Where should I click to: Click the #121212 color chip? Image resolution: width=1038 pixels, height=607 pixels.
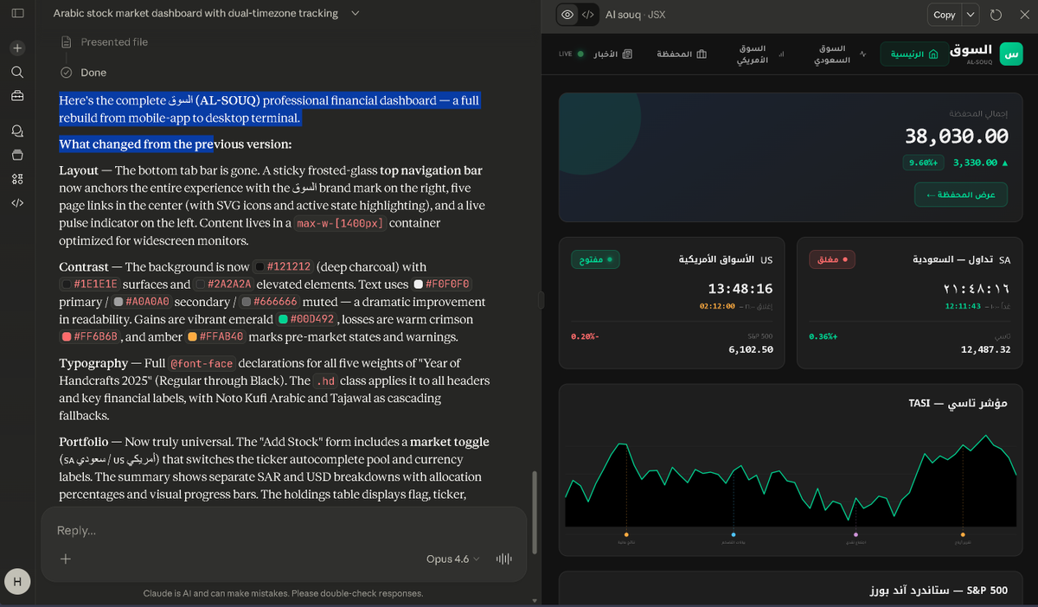[x=282, y=267]
